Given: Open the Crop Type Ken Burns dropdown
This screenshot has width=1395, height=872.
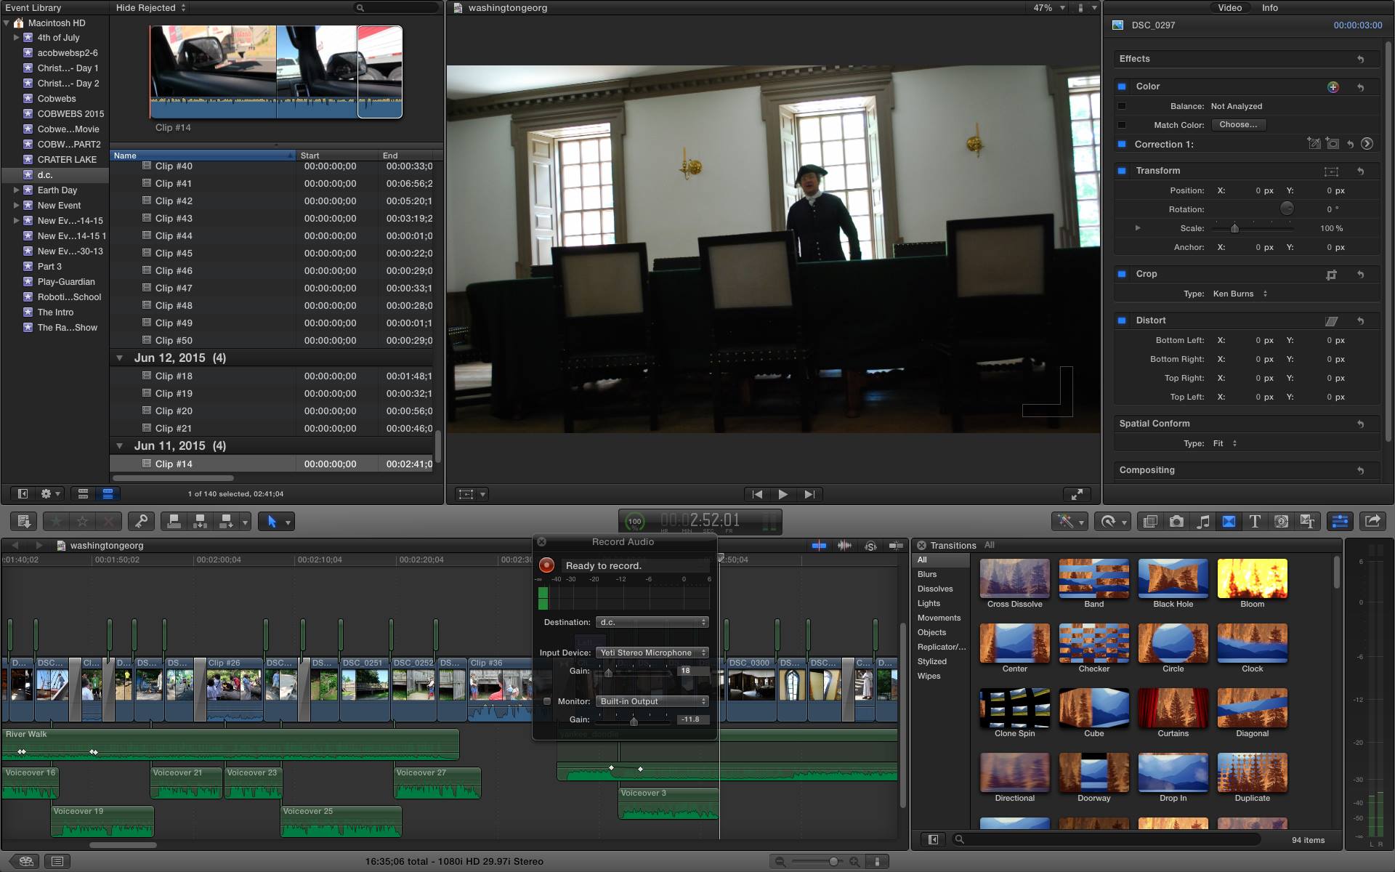Looking at the screenshot, I should click(1240, 294).
